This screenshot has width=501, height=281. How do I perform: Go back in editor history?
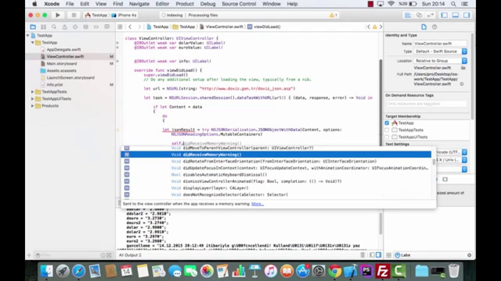point(130,27)
